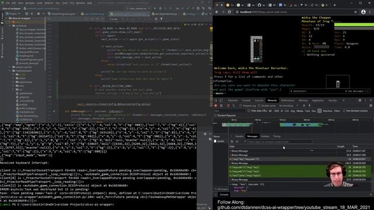374x210 pixels.
Task: Open search in DevTools Network panel
Action: coord(234,106)
